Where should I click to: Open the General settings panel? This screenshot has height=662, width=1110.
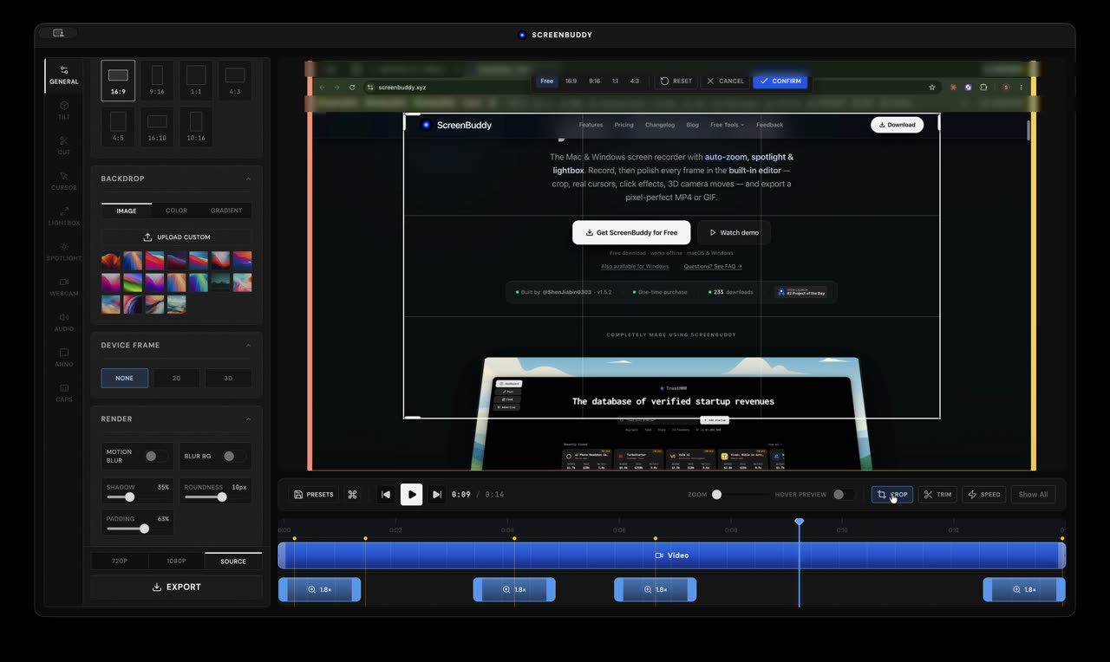tap(63, 75)
